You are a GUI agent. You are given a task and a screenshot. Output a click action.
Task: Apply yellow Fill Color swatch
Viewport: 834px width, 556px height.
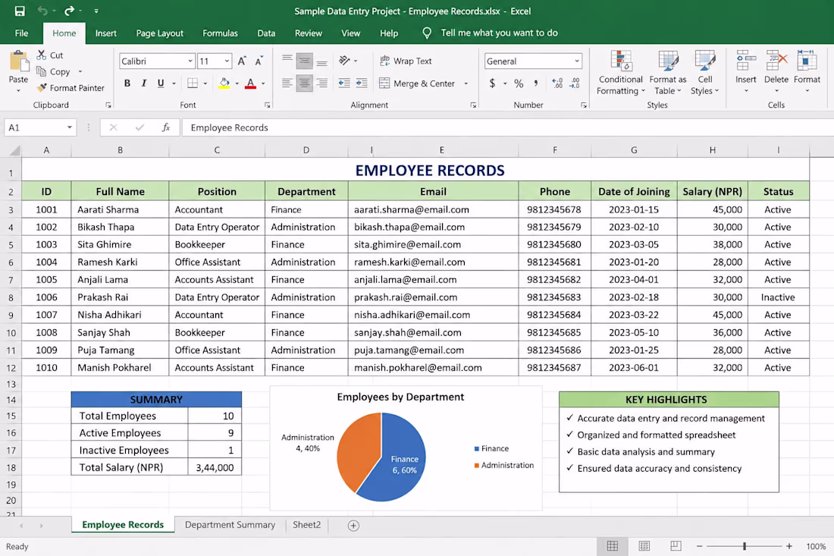coord(224,83)
